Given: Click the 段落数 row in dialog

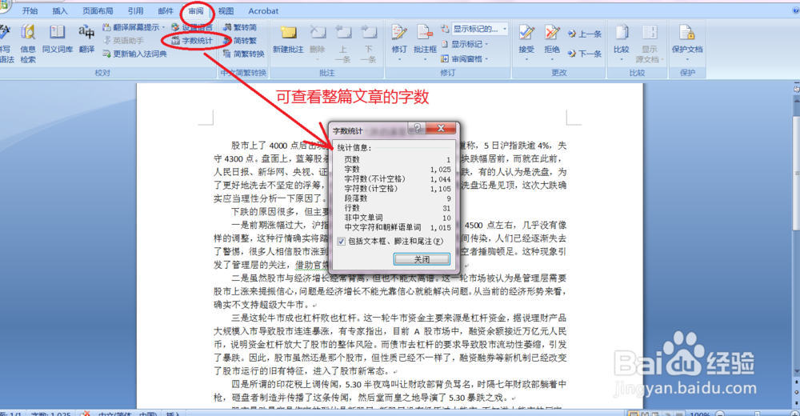Looking at the screenshot, I should 398,198.
